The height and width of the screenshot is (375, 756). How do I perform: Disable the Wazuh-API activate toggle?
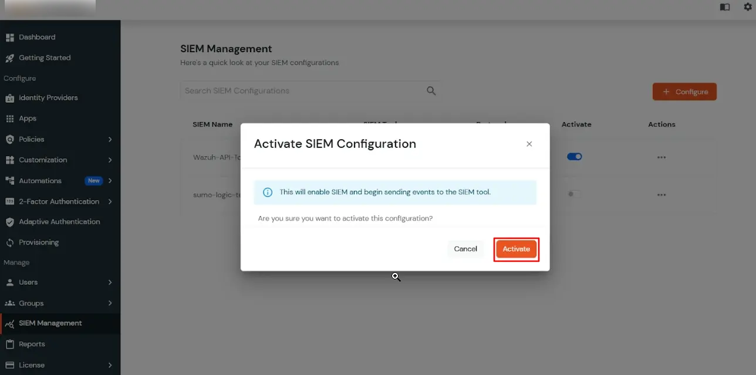point(574,156)
